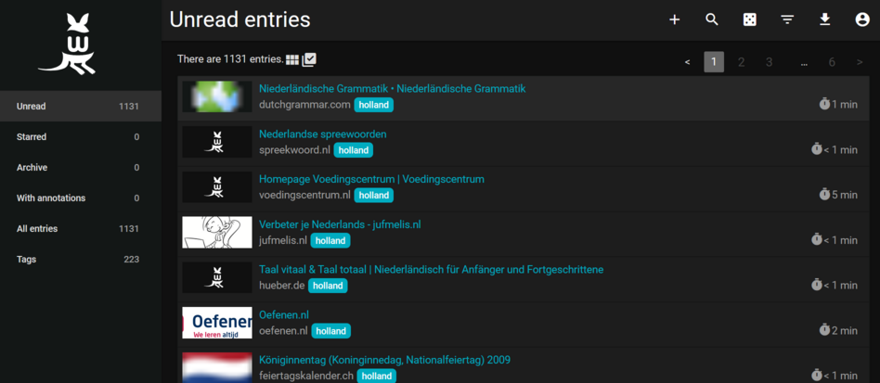Switch to grid view icon
The width and height of the screenshot is (880, 383).
tap(291, 60)
